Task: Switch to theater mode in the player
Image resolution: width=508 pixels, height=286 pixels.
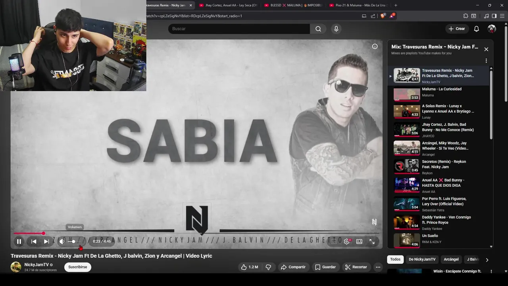Action: point(359,241)
